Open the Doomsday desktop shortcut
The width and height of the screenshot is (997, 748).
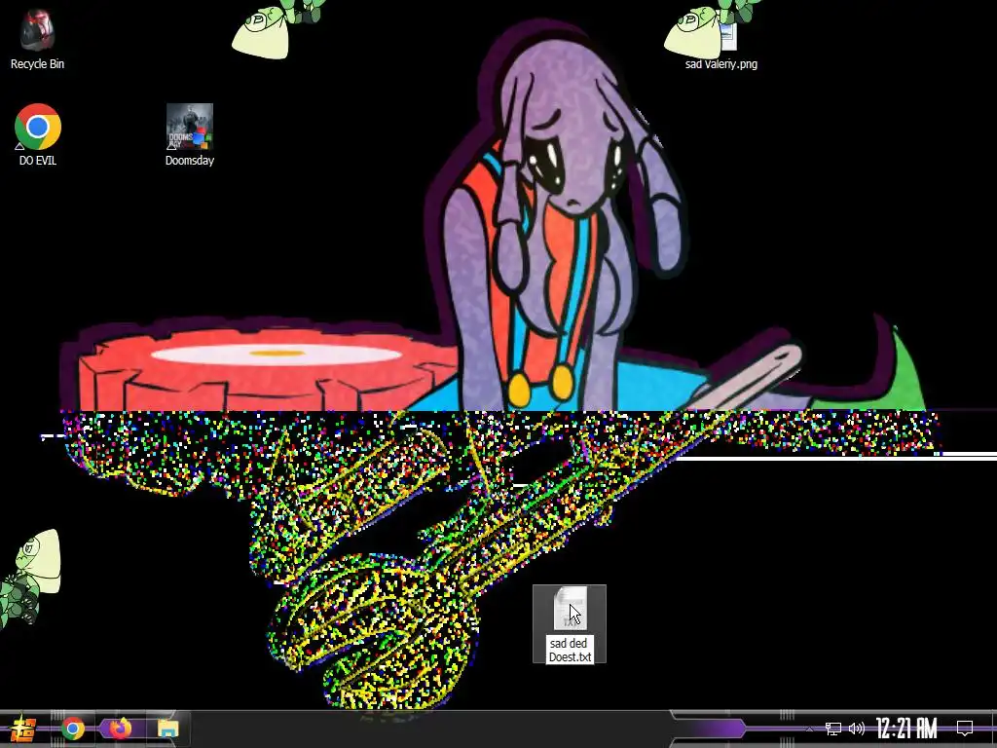point(190,127)
